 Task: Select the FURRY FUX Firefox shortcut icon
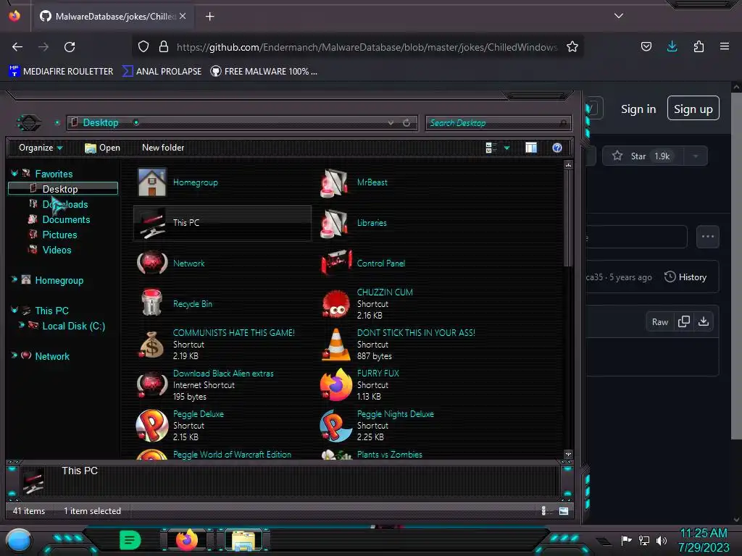[336, 385]
